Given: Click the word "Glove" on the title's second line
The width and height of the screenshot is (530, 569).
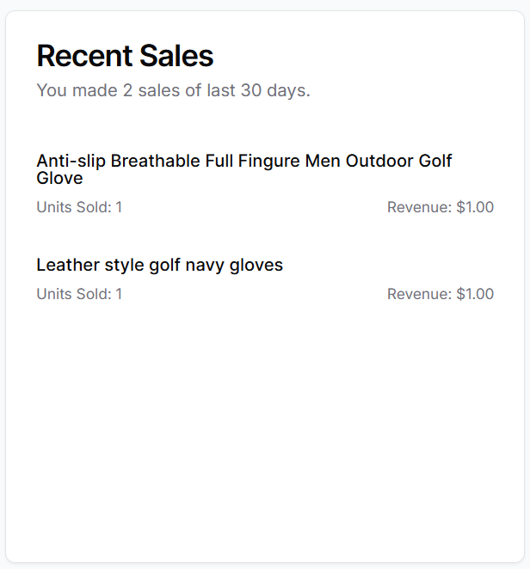Looking at the screenshot, I should (59, 179).
